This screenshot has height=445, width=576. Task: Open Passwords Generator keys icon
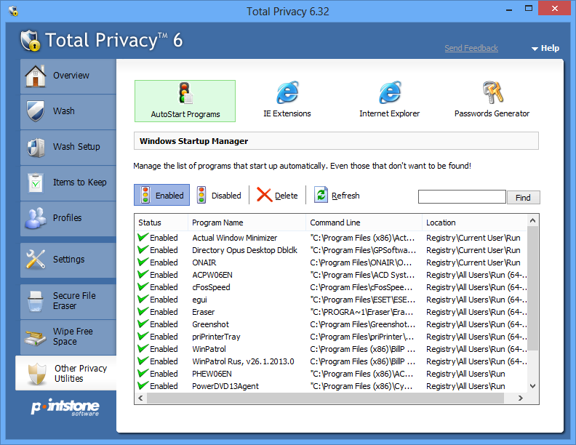pyautogui.click(x=492, y=92)
